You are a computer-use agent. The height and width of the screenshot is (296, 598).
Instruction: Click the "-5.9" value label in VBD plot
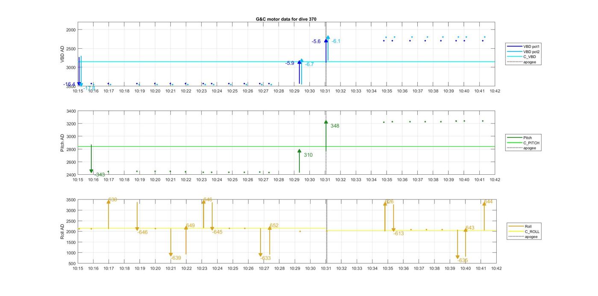[290, 63]
